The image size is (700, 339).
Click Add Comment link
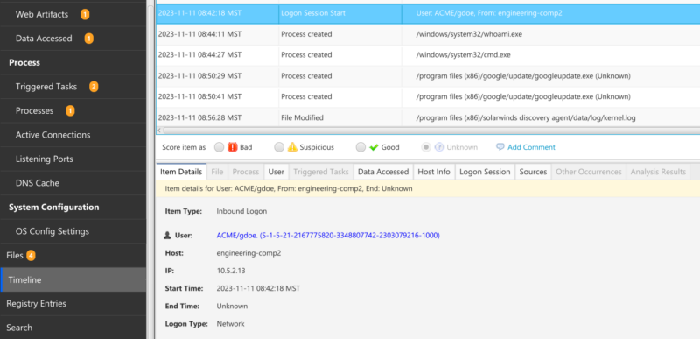[531, 147]
